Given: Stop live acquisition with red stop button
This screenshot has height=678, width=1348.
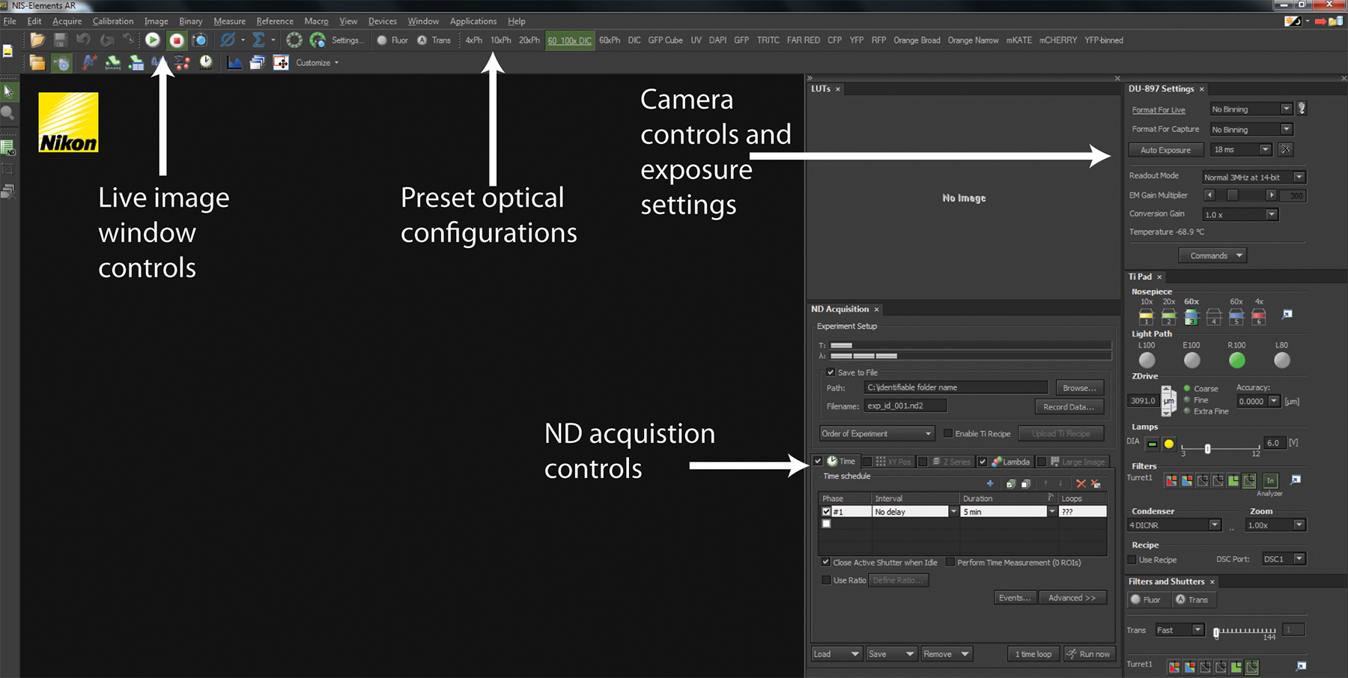Looking at the screenshot, I should tap(177, 40).
